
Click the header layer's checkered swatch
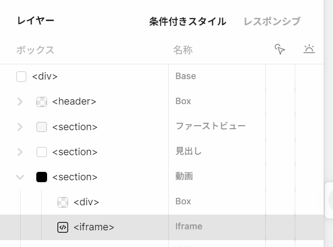tap(42, 102)
